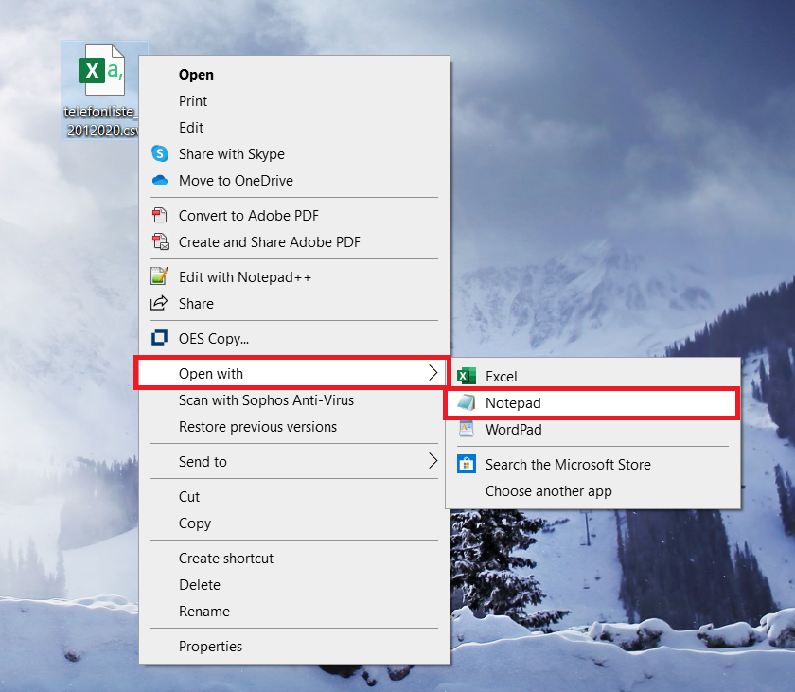This screenshot has width=795, height=692.
Task: Select Choose another app
Action: click(x=548, y=490)
